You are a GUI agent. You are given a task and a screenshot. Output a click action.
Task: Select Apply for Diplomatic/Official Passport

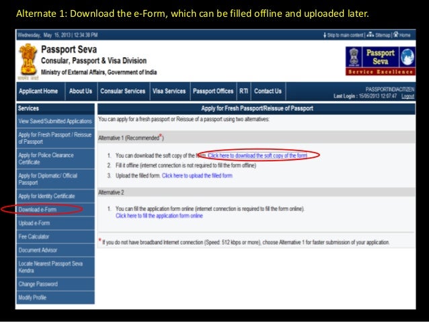56,179
